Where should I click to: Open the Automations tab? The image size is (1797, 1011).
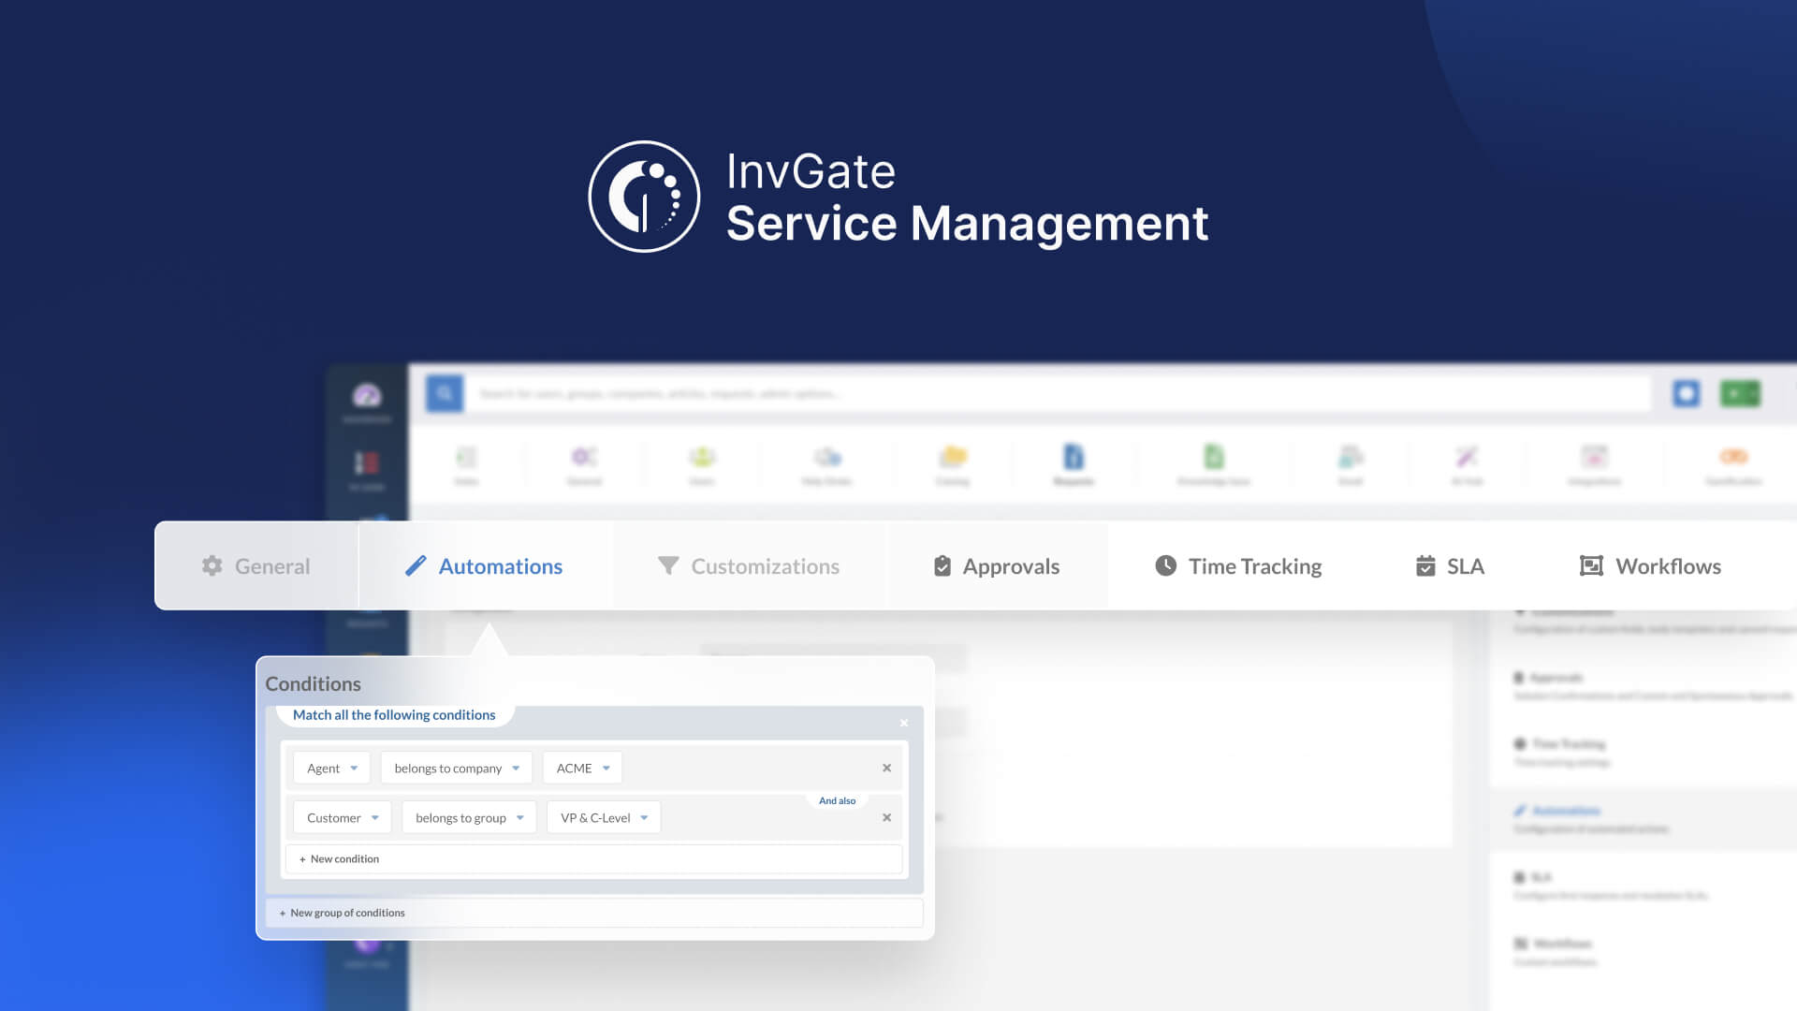click(x=484, y=566)
